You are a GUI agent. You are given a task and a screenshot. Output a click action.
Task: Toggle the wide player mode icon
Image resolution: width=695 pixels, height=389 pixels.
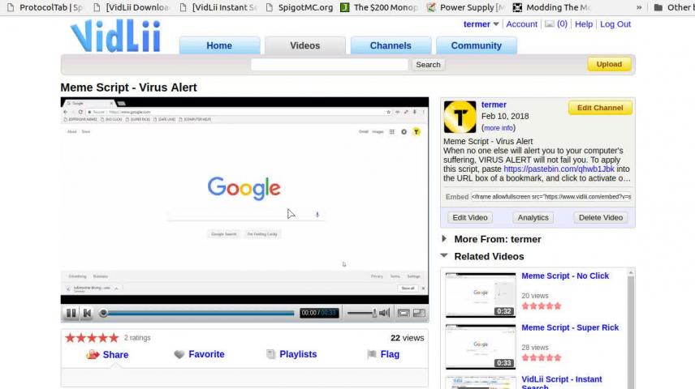pyautogui.click(x=404, y=313)
